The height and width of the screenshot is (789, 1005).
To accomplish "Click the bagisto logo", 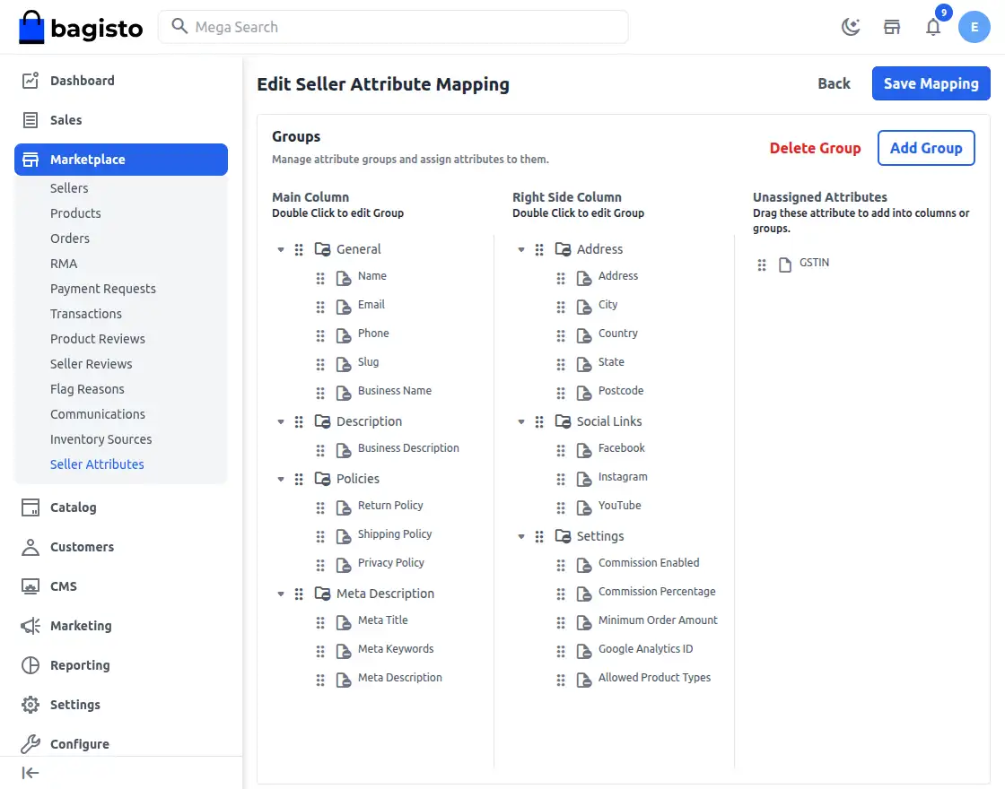I will pos(80,27).
